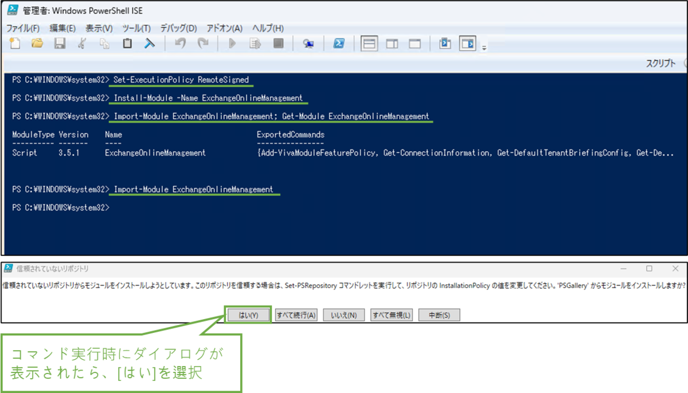Open the デバッグ(D) menu
Image resolution: width=688 pixels, height=393 pixels.
(x=178, y=28)
